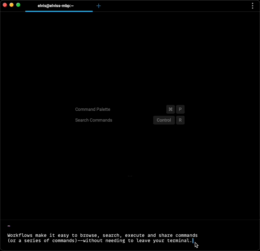
Task: Select the elvis@elviss-mbp:~ tab
Action: 56,6
